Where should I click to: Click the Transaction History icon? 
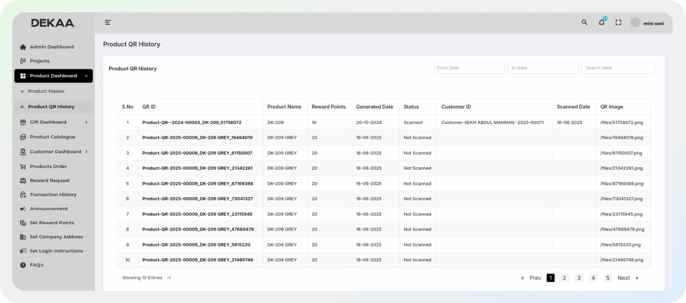point(23,195)
